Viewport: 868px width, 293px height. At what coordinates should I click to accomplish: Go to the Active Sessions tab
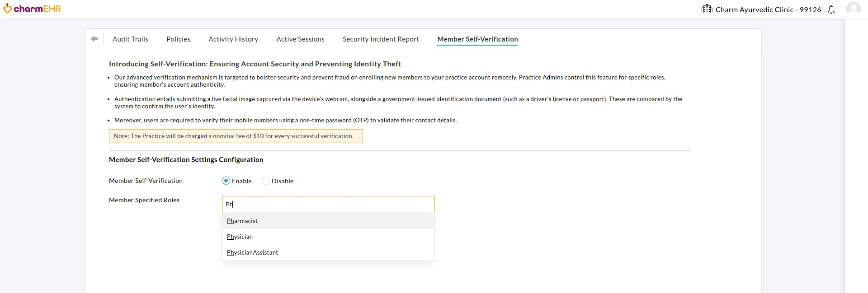[x=300, y=39]
